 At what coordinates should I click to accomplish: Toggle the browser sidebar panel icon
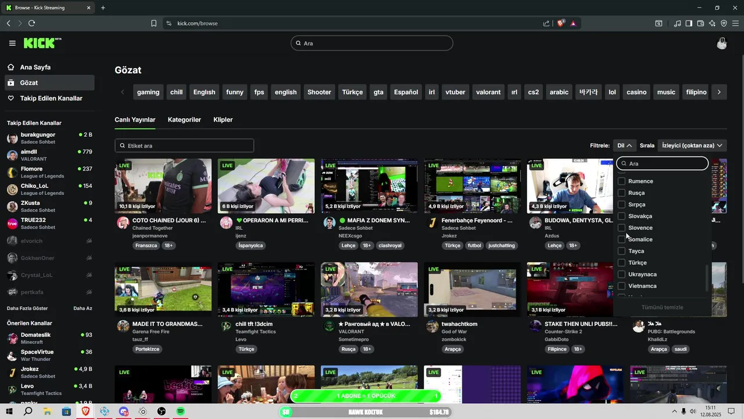(x=689, y=23)
